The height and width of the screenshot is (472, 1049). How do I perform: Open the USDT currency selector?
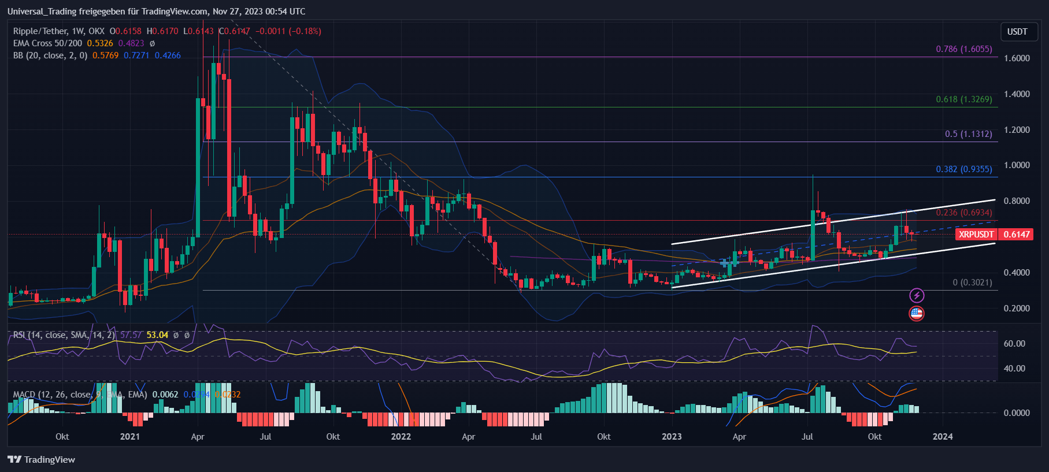1017,32
